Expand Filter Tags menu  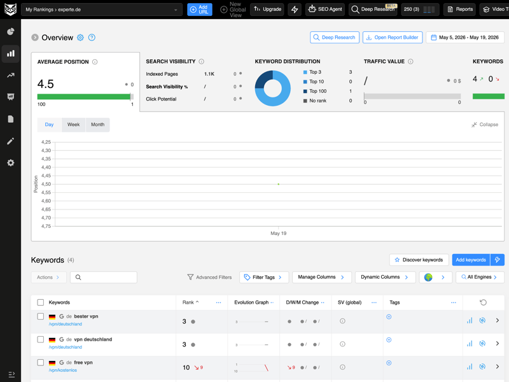[264, 277]
